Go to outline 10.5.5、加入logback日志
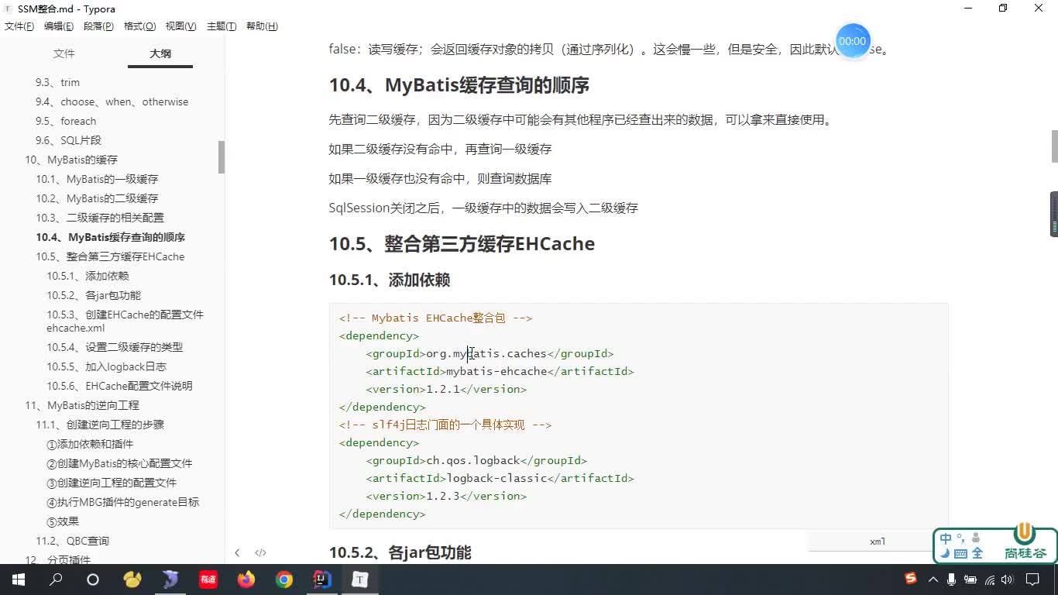1058x595 pixels. pos(106,366)
